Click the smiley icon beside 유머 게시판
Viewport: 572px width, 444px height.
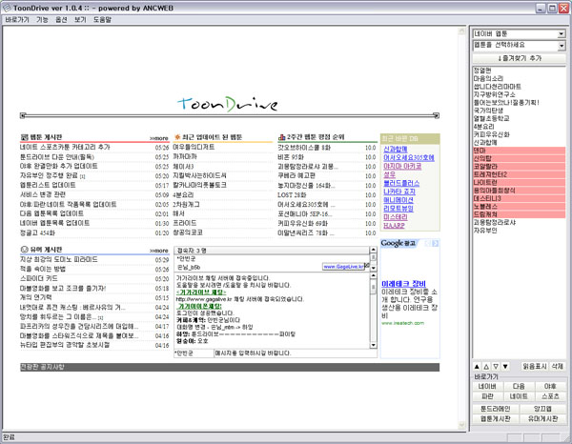pos(24,250)
